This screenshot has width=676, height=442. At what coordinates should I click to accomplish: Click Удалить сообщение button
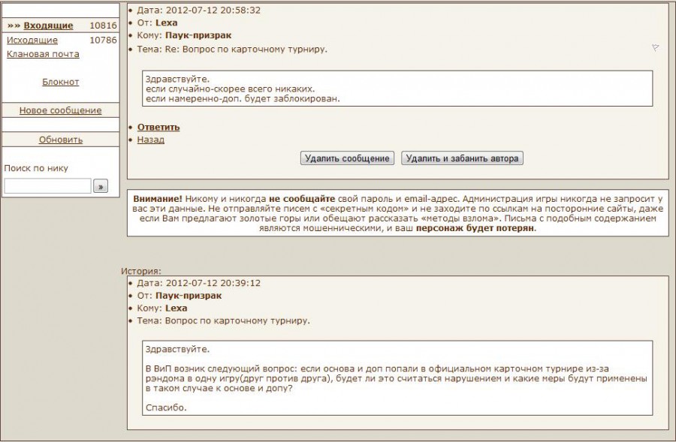pos(347,158)
